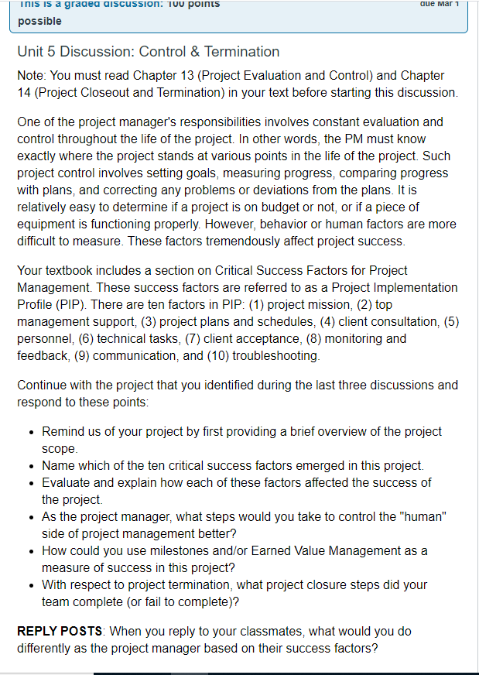Click the graded discussion points banner

(x=238, y=17)
